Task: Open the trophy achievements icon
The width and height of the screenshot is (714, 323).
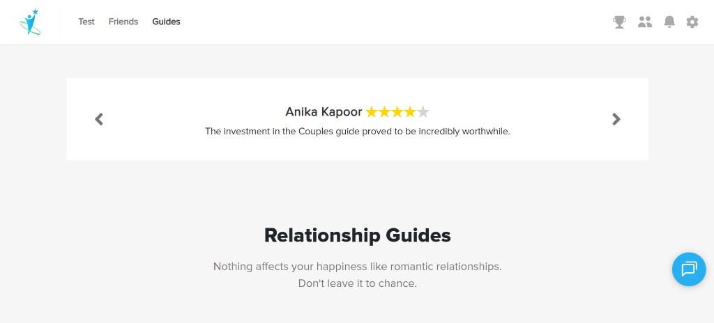Action: 619,22
